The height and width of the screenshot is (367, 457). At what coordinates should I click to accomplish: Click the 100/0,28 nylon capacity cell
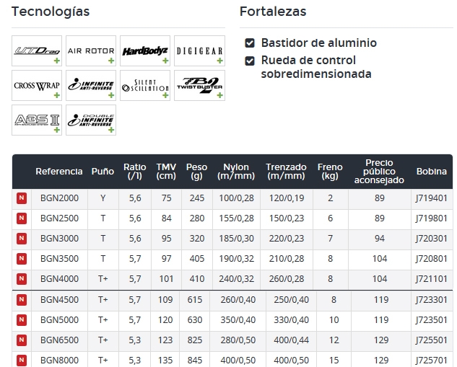pos(236,198)
